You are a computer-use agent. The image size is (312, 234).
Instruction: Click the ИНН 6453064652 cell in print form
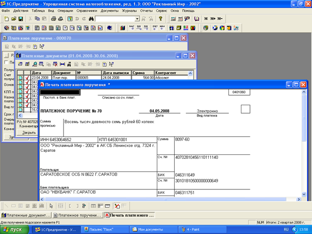pyautogui.click(x=69, y=140)
